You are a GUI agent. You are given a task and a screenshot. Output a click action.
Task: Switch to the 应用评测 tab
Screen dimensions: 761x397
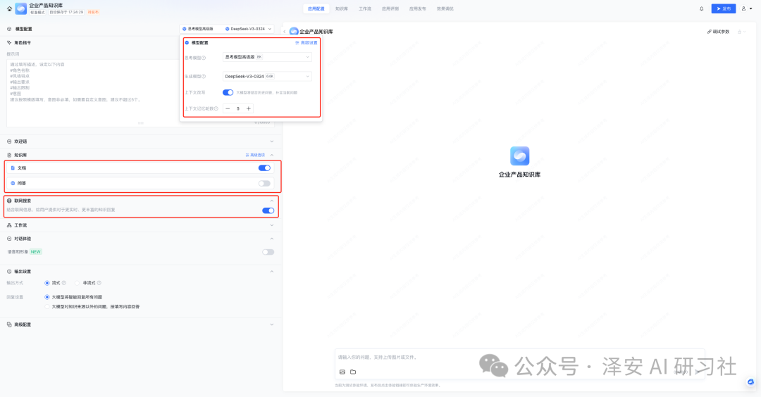(390, 8)
